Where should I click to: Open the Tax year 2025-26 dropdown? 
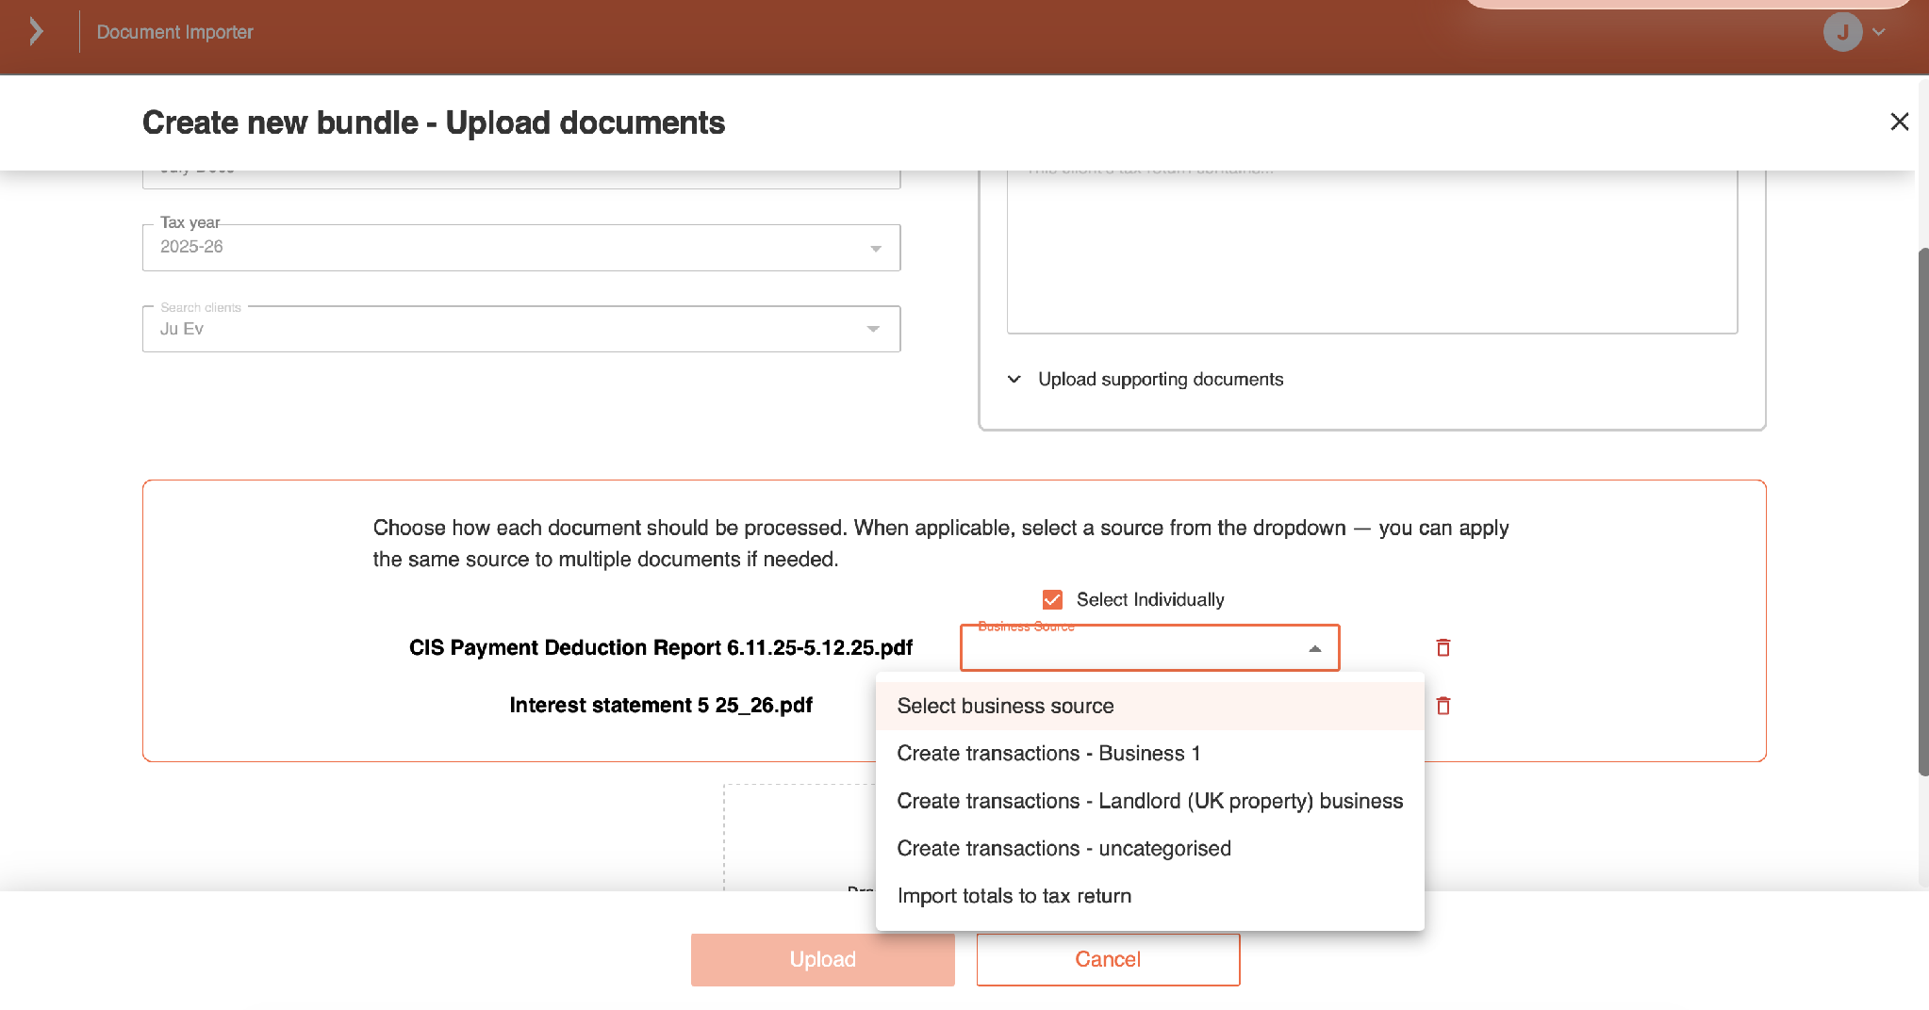click(521, 248)
